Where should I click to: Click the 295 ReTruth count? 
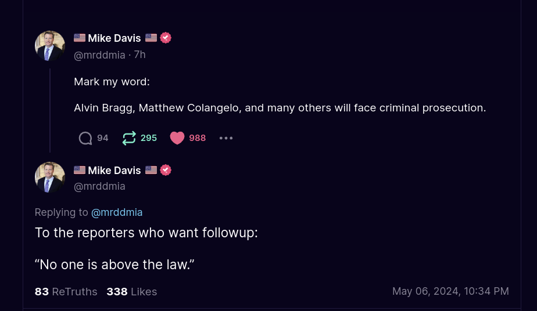(x=149, y=138)
